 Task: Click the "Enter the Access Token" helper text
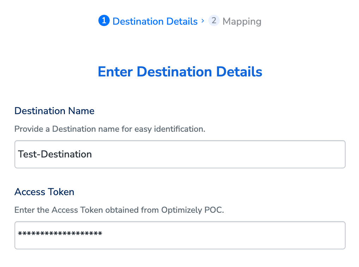(119, 210)
